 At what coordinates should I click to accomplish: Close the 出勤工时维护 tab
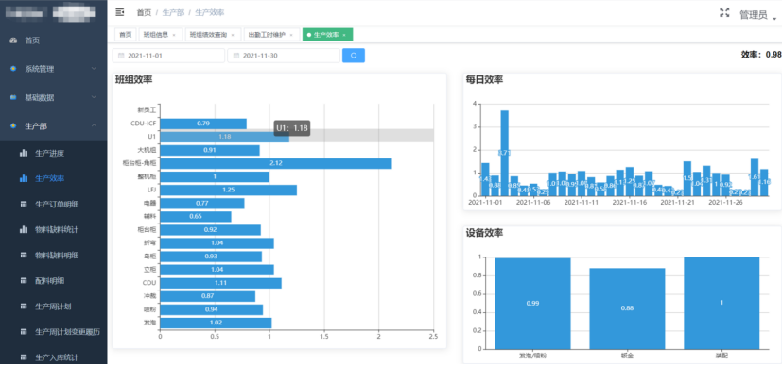[x=291, y=35]
